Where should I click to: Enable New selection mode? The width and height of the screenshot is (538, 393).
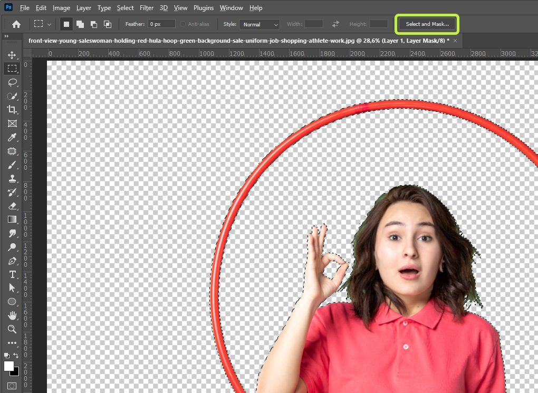click(66, 24)
